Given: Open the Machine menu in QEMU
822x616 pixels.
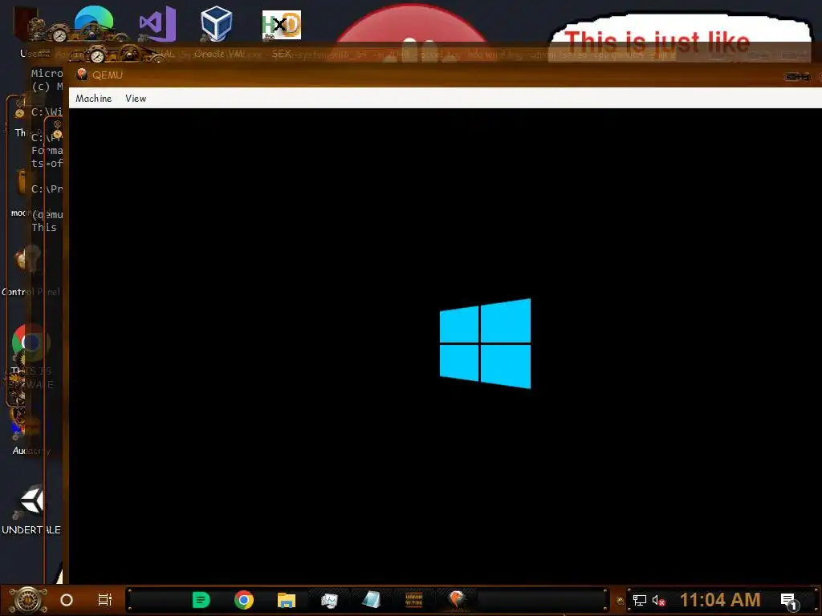Looking at the screenshot, I should point(93,99).
